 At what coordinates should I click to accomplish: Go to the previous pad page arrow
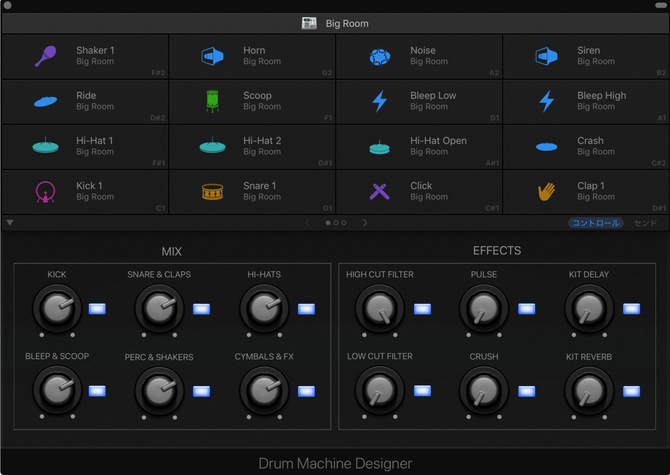point(308,222)
